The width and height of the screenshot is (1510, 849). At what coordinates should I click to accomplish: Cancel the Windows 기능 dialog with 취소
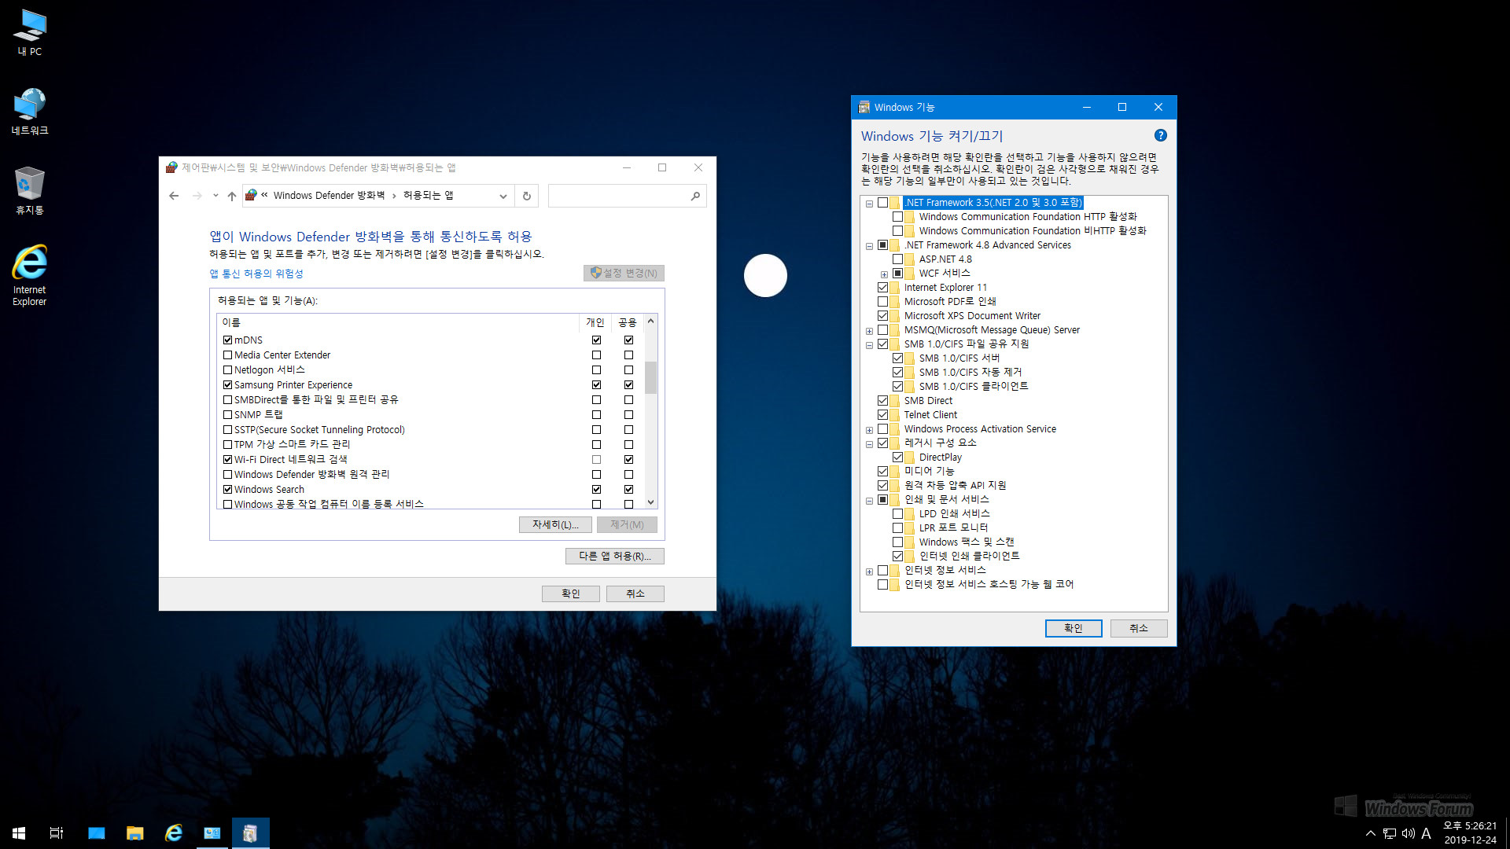1139,628
